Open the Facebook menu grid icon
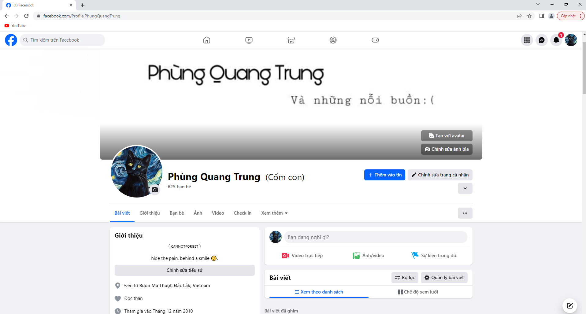Viewport: 586px width, 314px height. coord(527,40)
